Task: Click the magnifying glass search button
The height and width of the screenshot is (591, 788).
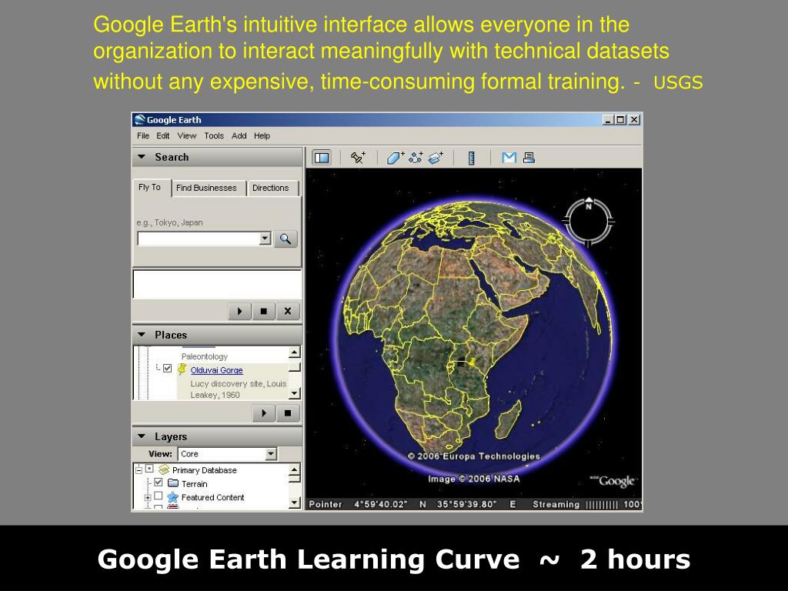Action: click(285, 239)
